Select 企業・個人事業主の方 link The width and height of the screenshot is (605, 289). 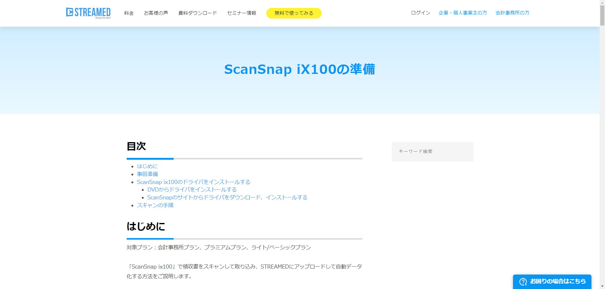click(x=463, y=13)
